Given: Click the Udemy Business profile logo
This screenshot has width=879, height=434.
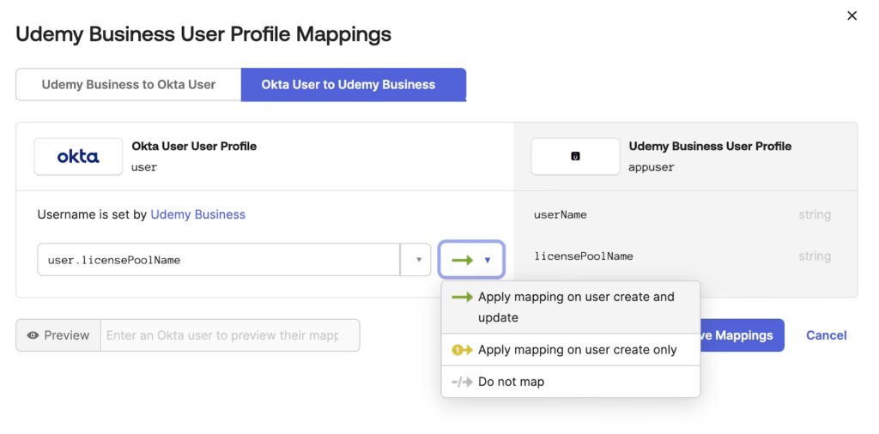Looking at the screenshot, I should click(x=575, y=156).
